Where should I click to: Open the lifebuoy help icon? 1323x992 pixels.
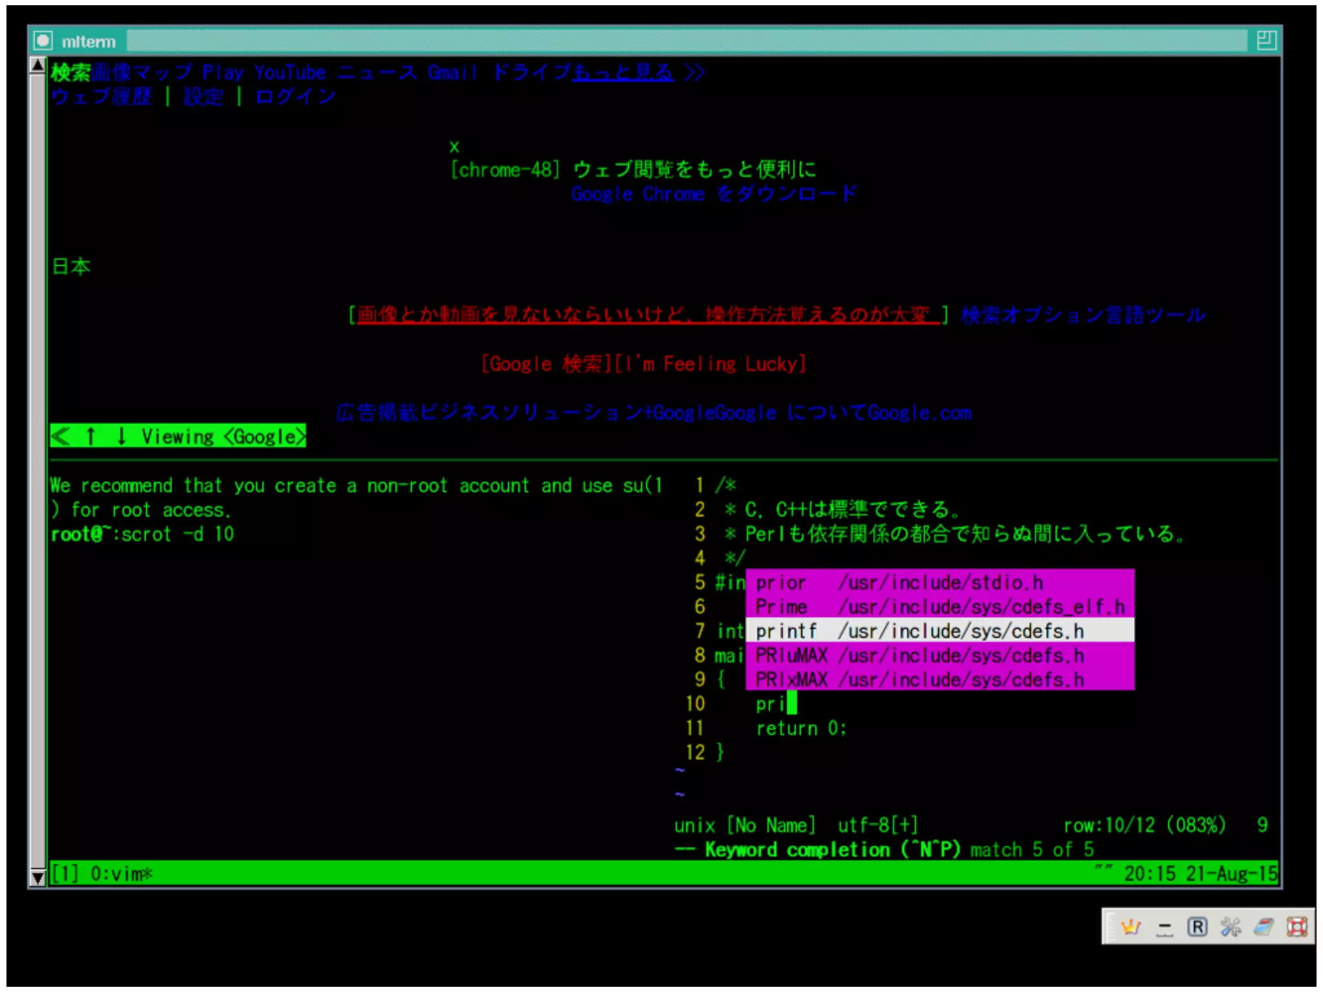1297,927
